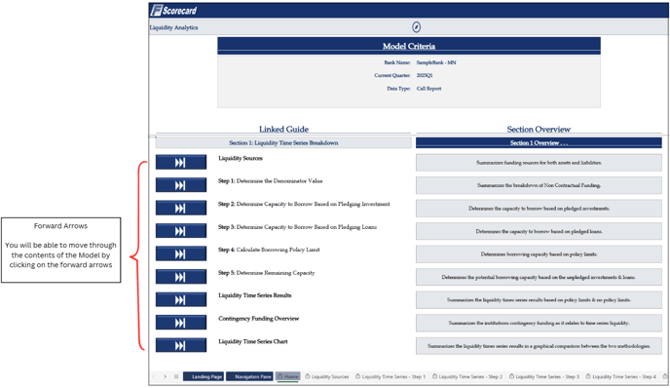The image size is (670, 388).
Task: Click the compass icon in the header bar
Action: point(416,27)
